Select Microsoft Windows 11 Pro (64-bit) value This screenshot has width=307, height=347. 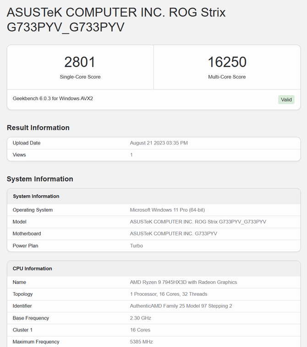click(x=167, y=210)
